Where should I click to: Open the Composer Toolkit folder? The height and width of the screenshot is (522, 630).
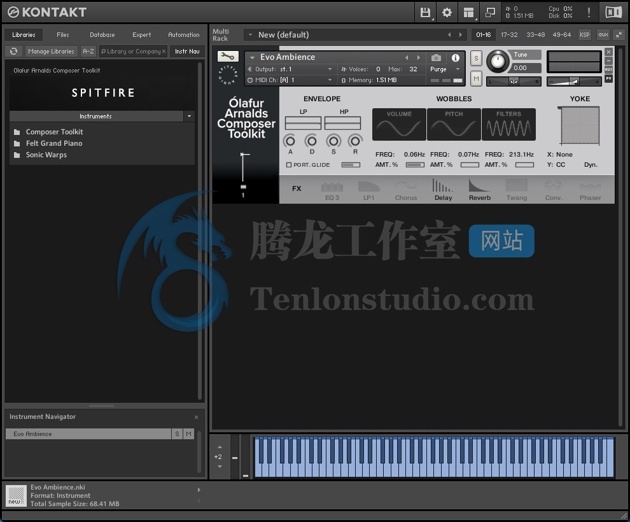pyautogui.click(x=54, y=132)
